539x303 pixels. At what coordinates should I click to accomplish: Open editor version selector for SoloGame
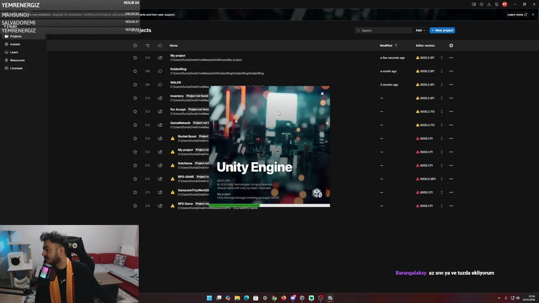441,165
